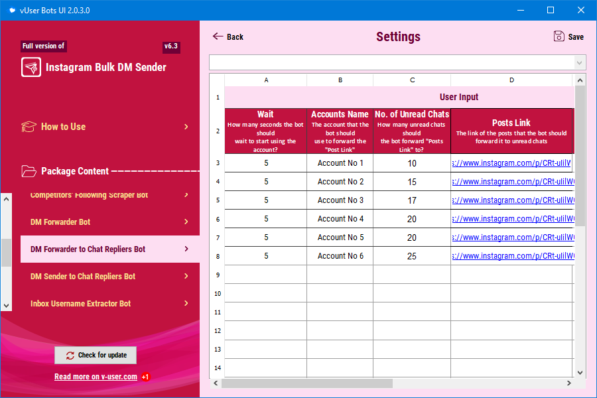Click the sidebar list scroll up arrow
Viewport: 597px width, 398px height.
(x=6, y=199)
